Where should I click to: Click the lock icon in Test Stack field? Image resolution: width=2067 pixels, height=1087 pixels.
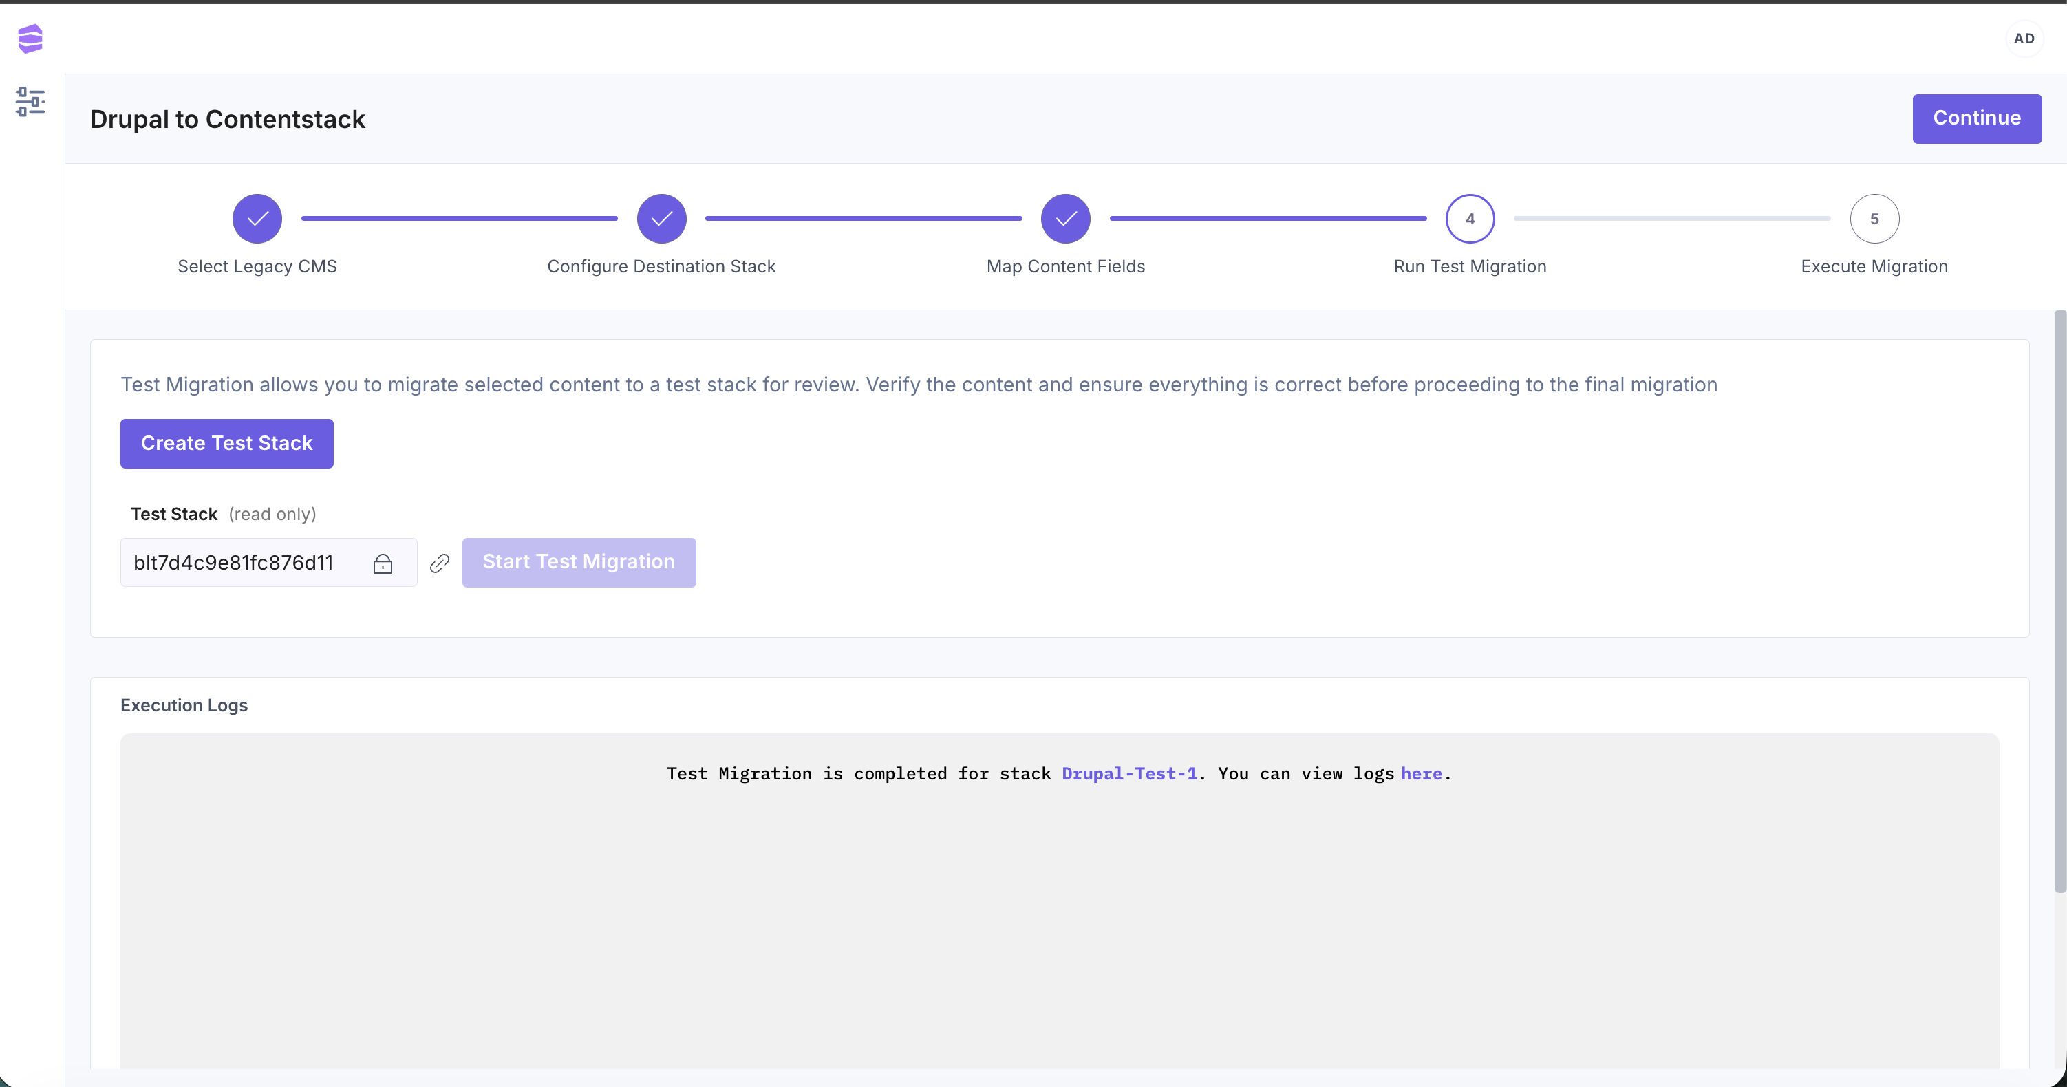point(383,563)
